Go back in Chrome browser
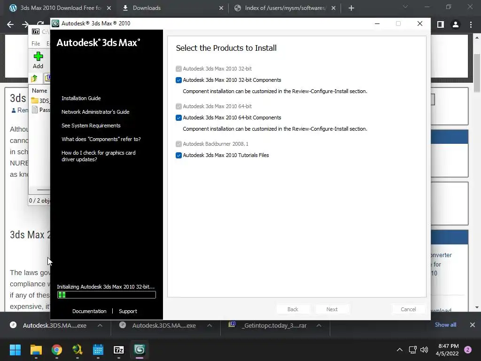This screenshot has height=361, width=481. click(x=10, y=24)
